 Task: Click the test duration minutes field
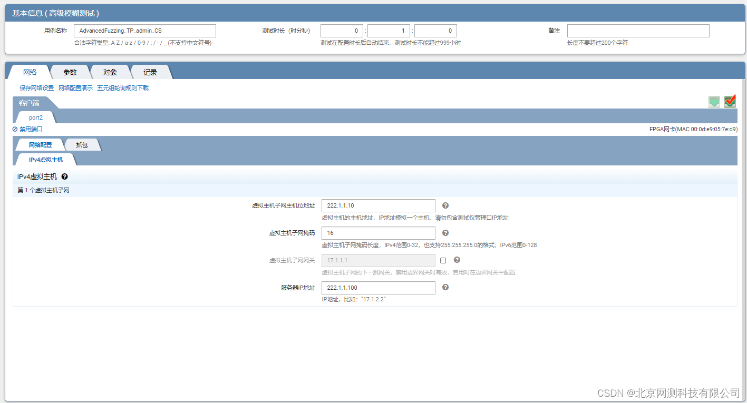point(389,31)
